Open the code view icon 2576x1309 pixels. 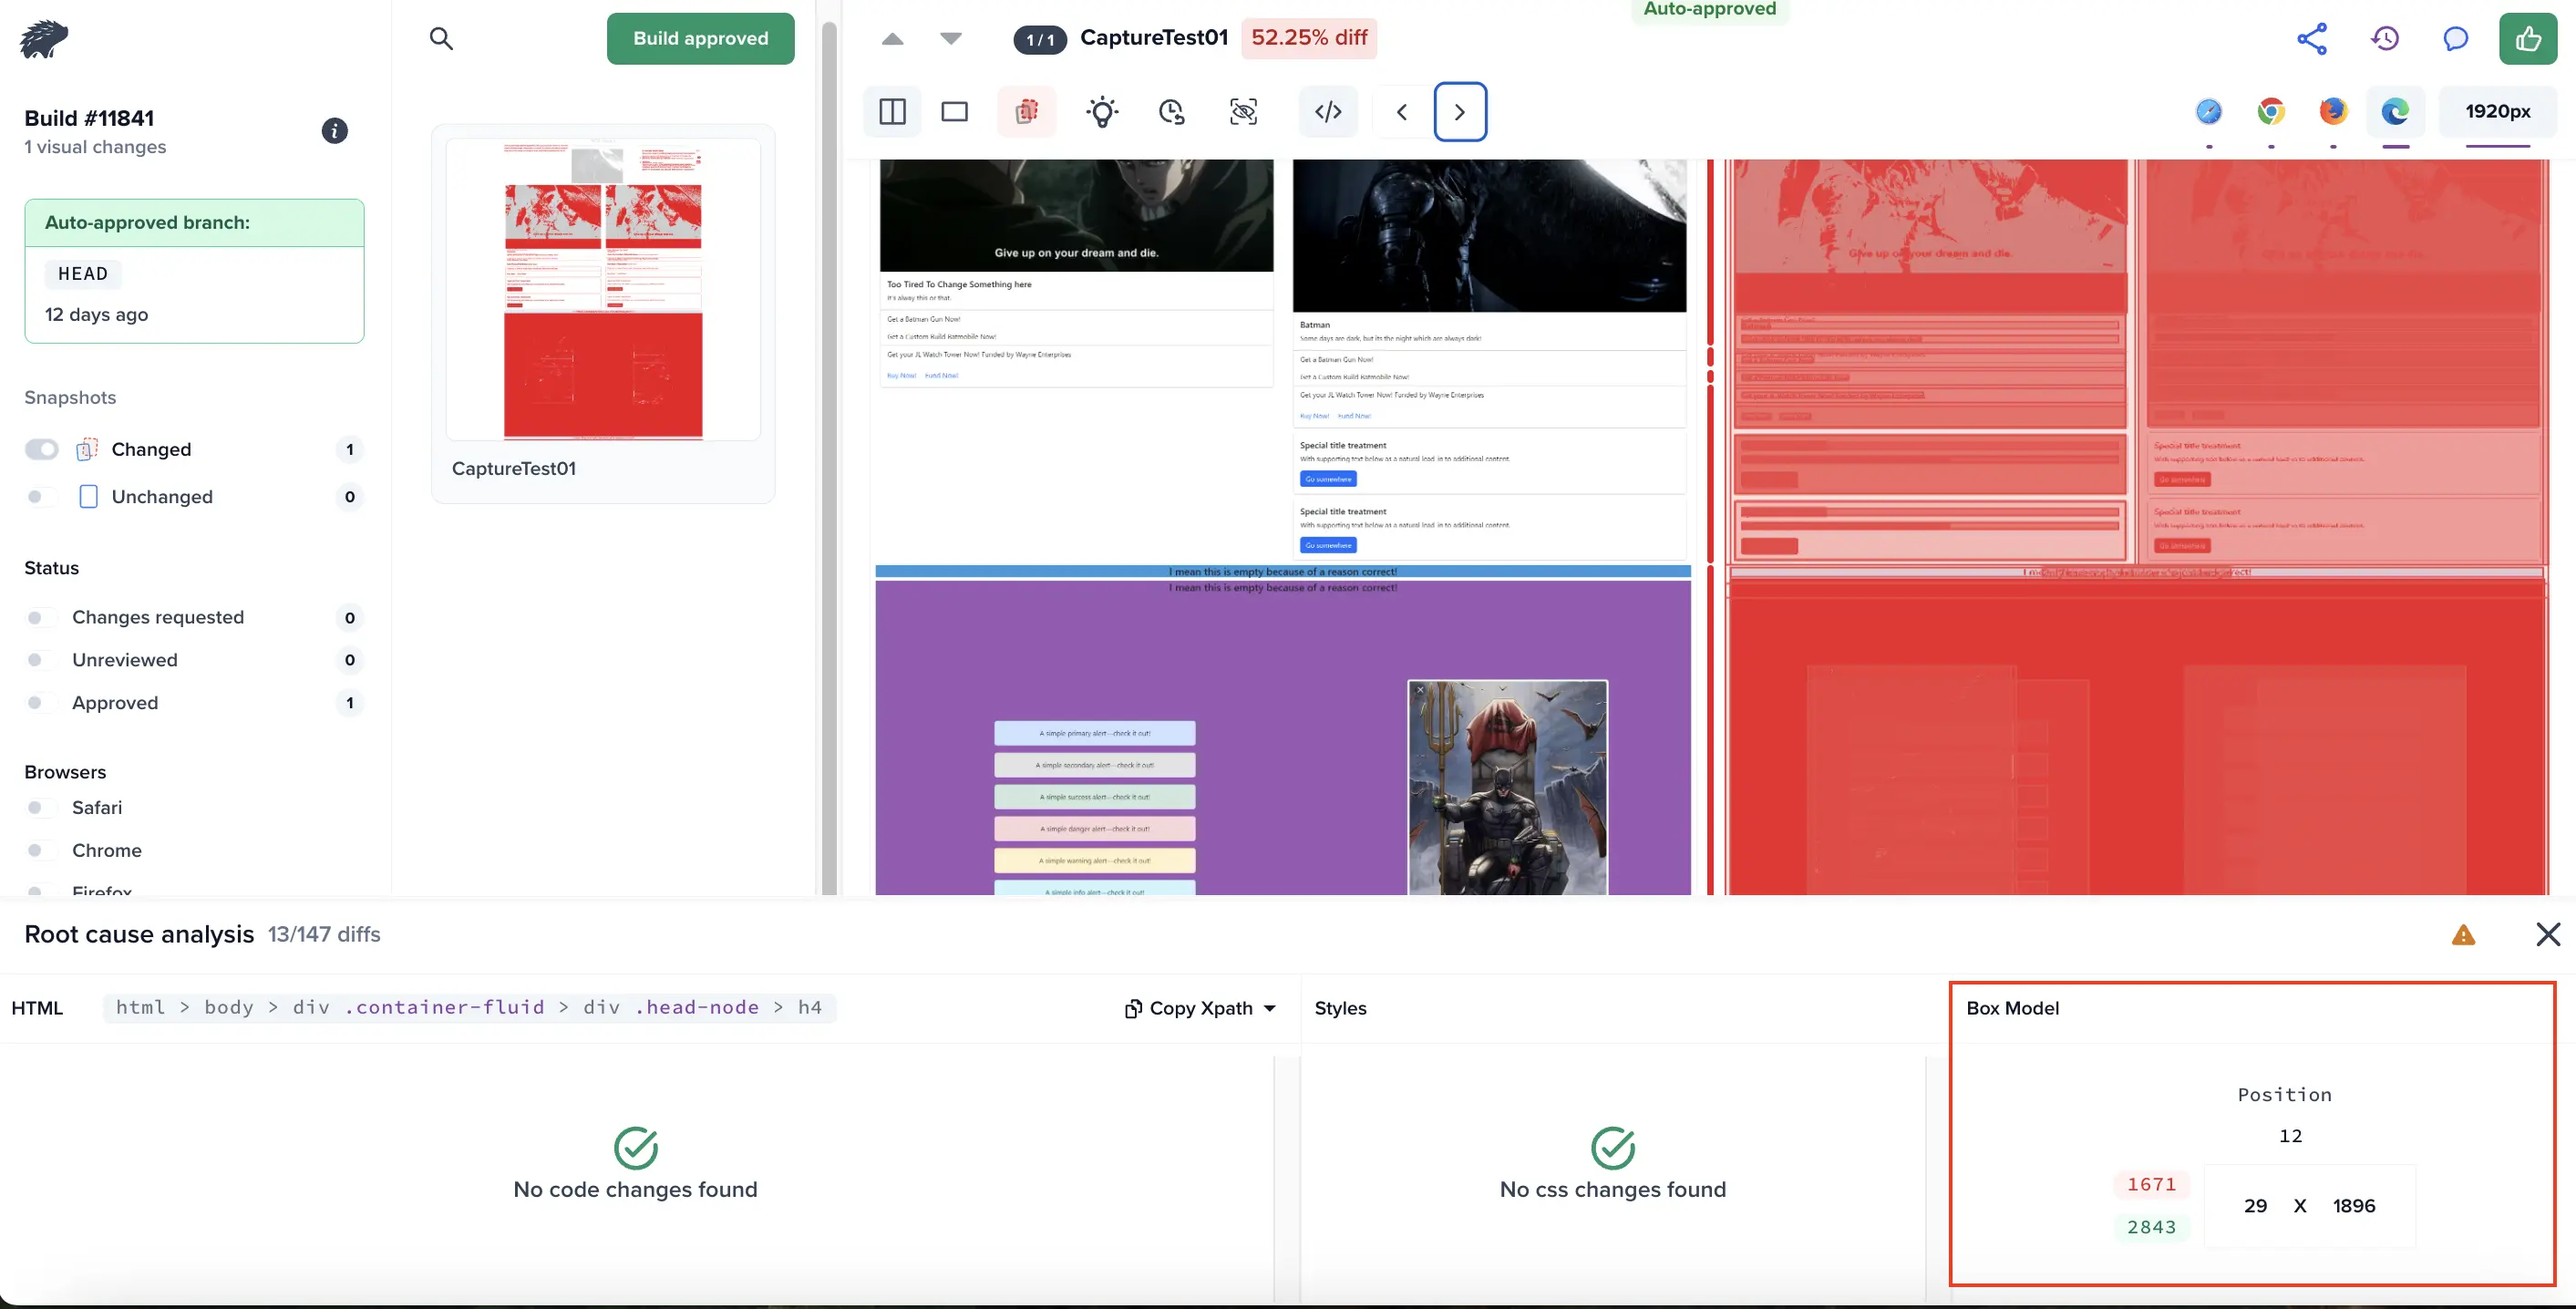[1329, 112]
